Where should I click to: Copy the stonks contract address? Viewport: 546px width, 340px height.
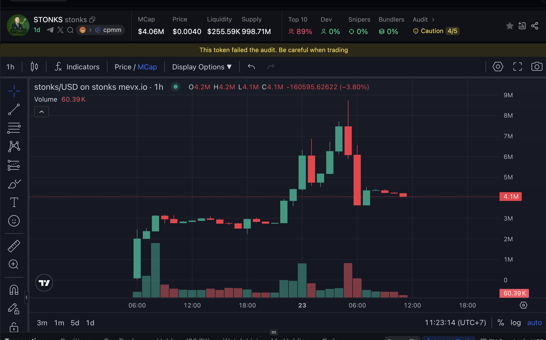coord(92,20)
